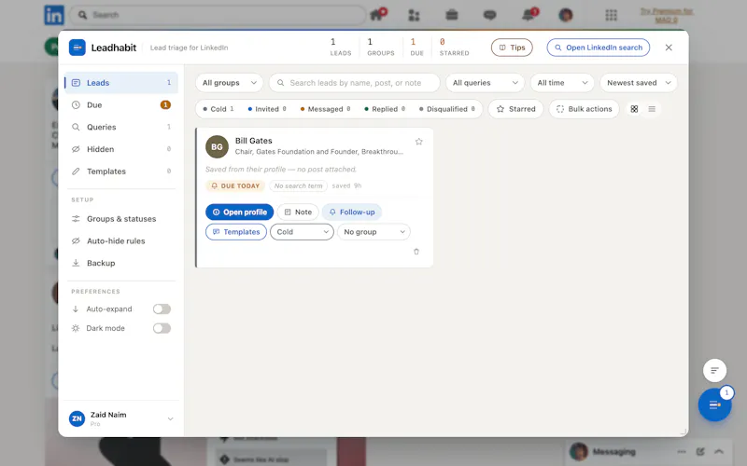
Task: Open the All queries dropdown
Action: pyautogui.click(x=485, y=83)
